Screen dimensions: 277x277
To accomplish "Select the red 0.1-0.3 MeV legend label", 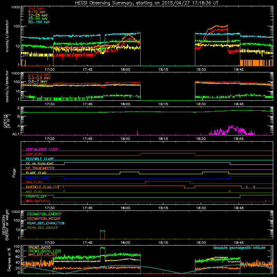I will tap(39, 74).
